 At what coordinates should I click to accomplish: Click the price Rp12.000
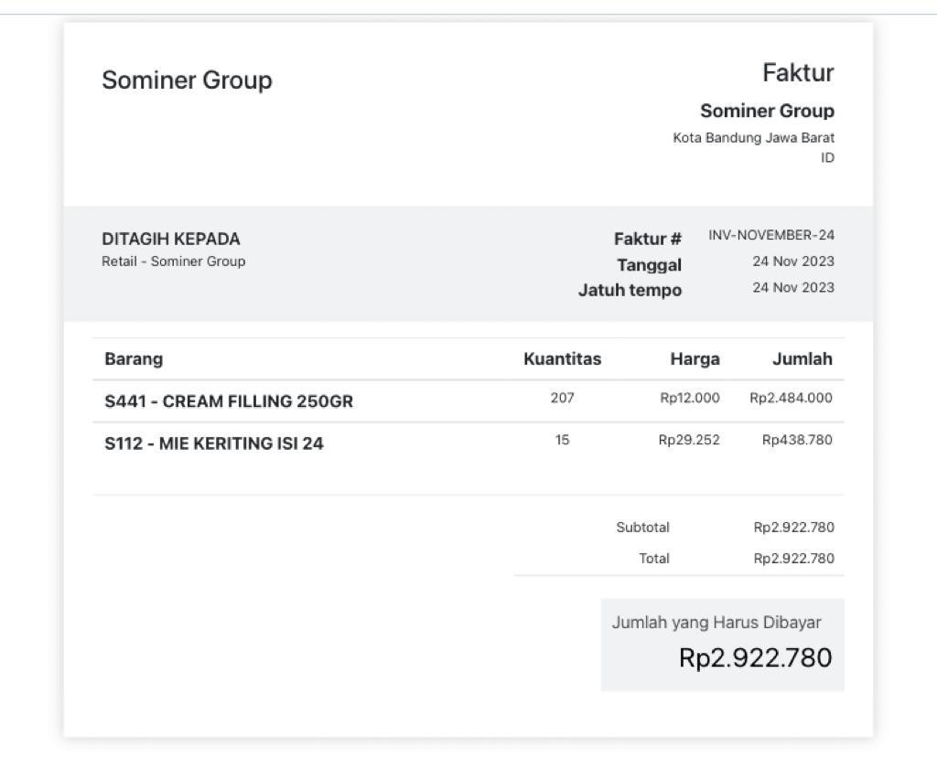point(690,398)
